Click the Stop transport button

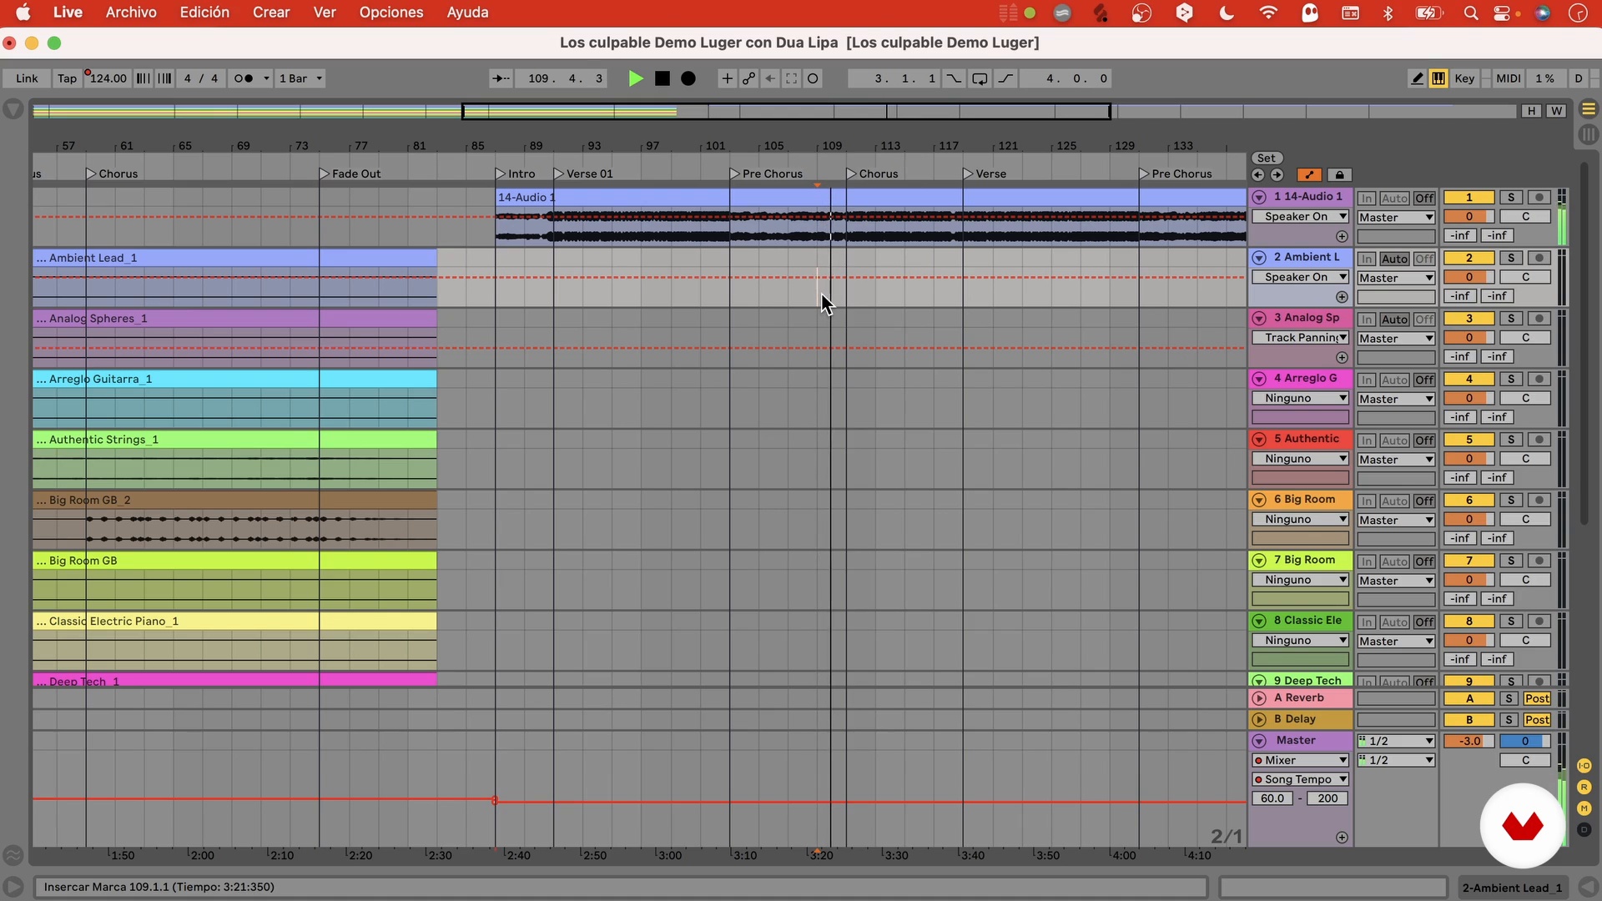[662, 78]
